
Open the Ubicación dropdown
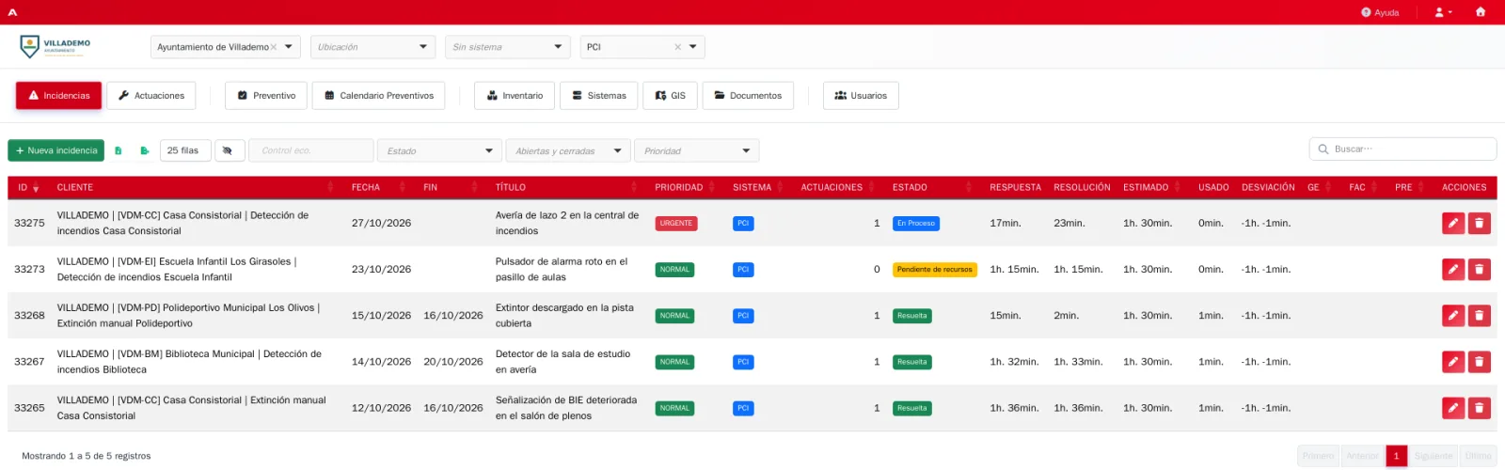point(372,47)
